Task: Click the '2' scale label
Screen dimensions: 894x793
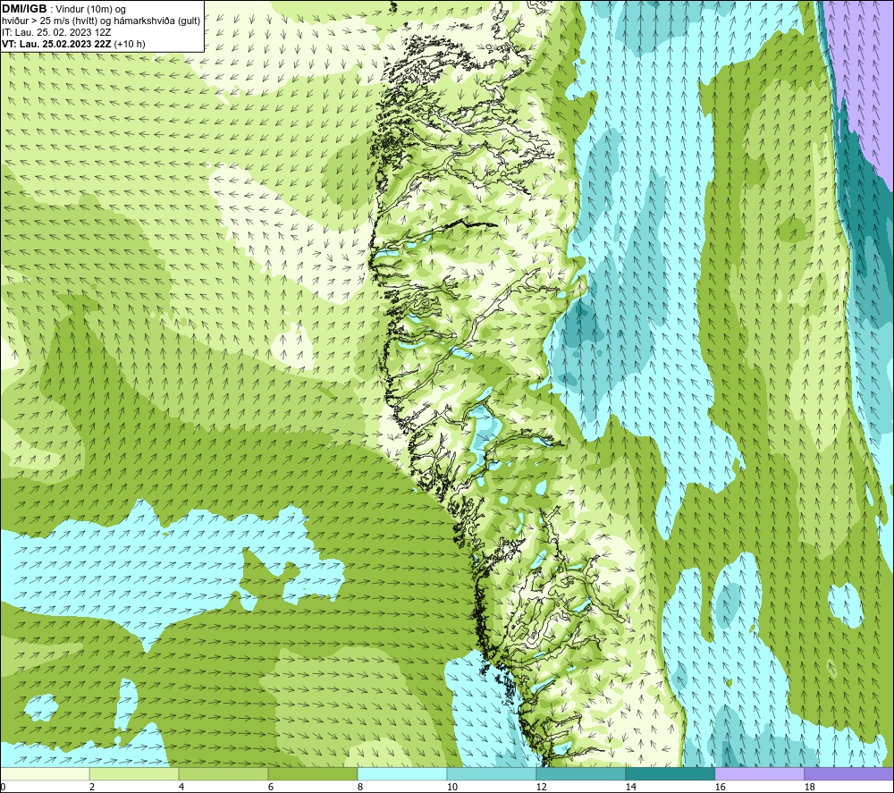Action: [x=92, y=788]
